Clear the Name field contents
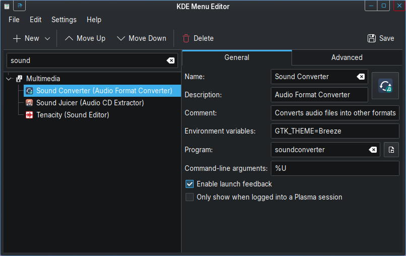Image resolution: width=406 pixels, height=256 pixels. [x=361, y=77]
